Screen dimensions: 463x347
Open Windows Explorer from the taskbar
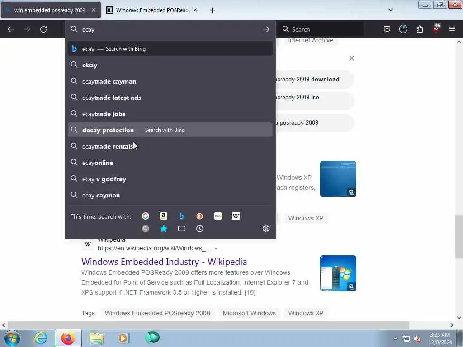(x=96, y=338)
